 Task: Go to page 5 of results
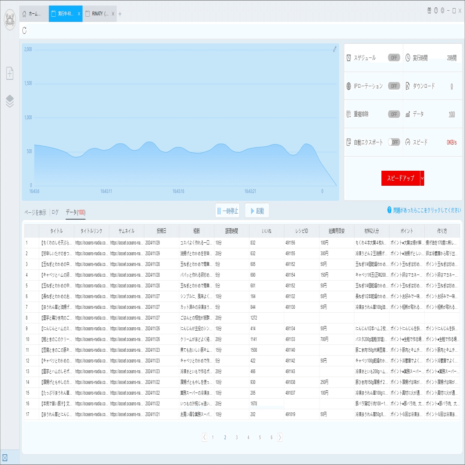(x=260, y=438)
